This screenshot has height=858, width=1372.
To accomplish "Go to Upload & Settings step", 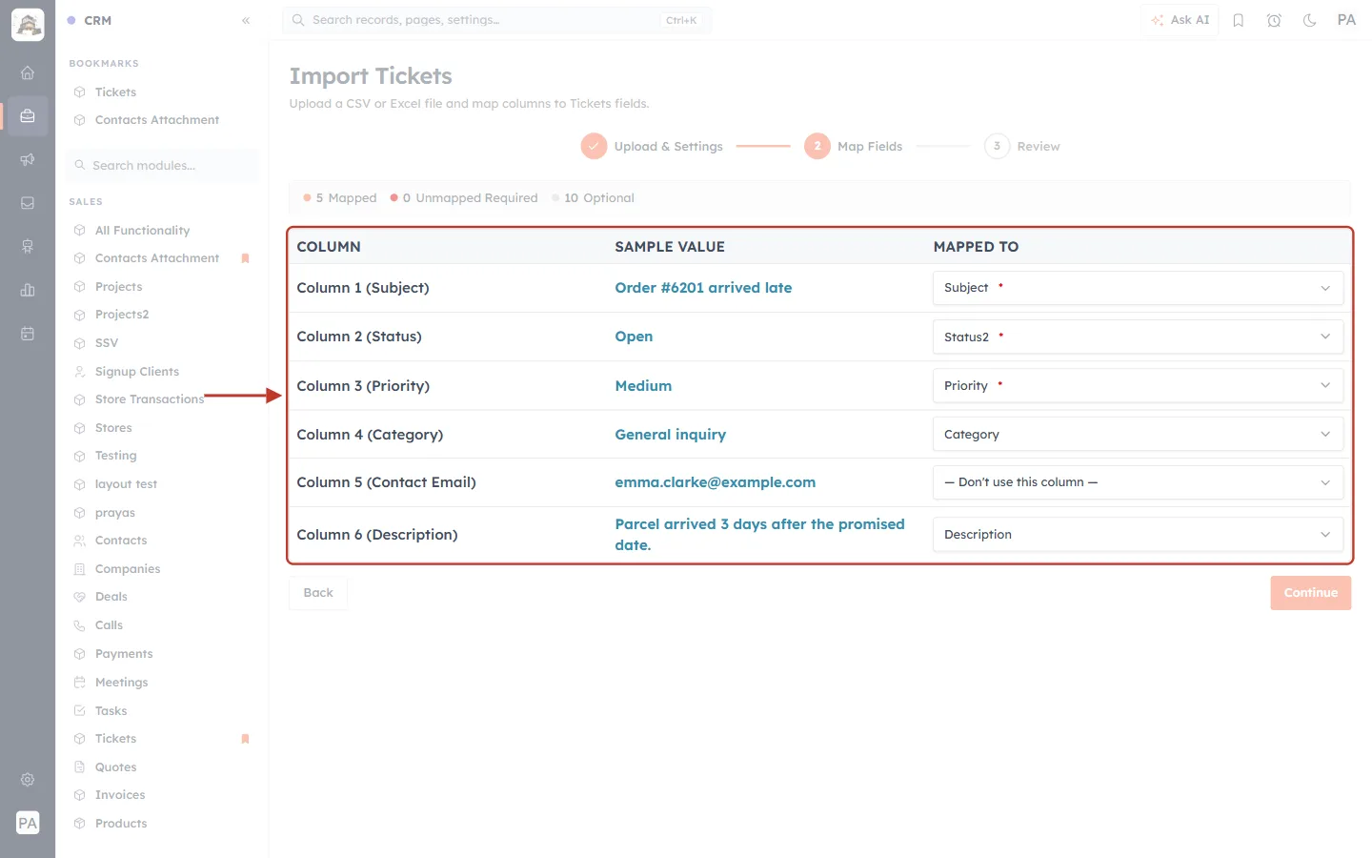I will [x=652, y=146].
